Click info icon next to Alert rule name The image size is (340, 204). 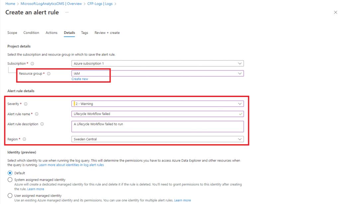point(37,114)
